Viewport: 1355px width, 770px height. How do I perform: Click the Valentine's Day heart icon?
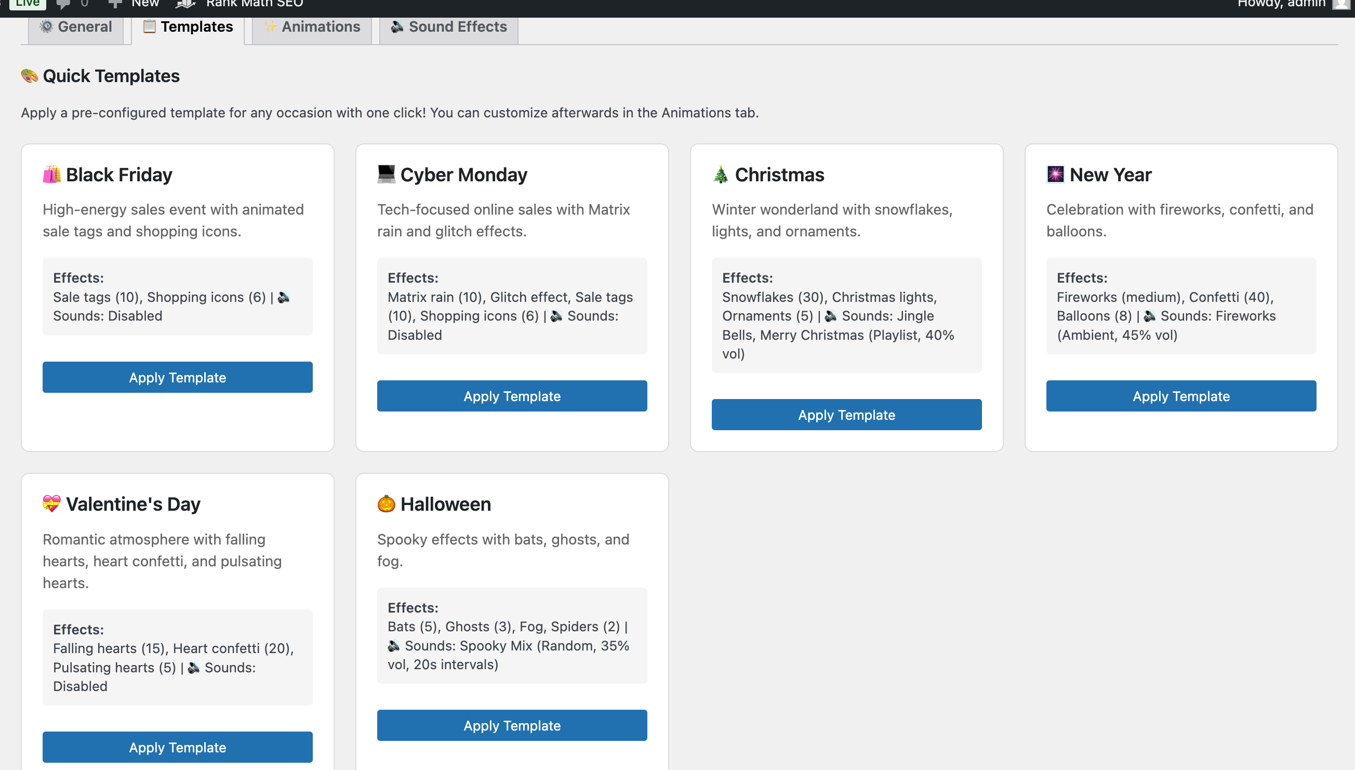click(x=51, y=503)
